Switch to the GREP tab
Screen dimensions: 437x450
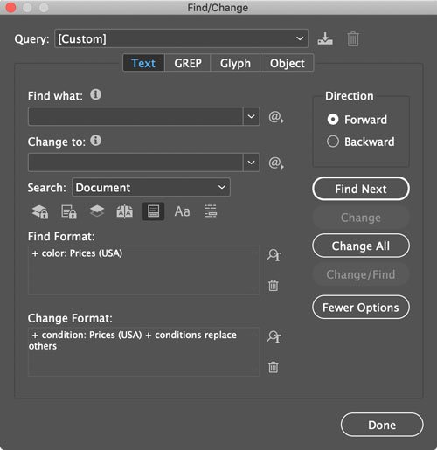(x=188, y=63)
